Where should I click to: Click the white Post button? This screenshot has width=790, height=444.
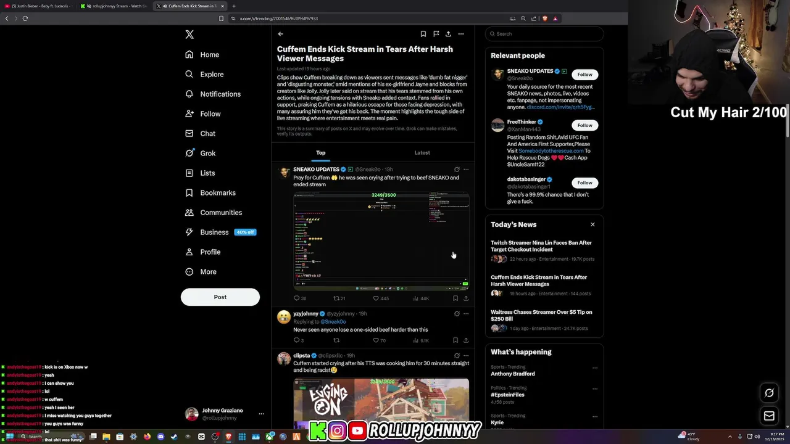pyautogui.click(x=220, y=297)
